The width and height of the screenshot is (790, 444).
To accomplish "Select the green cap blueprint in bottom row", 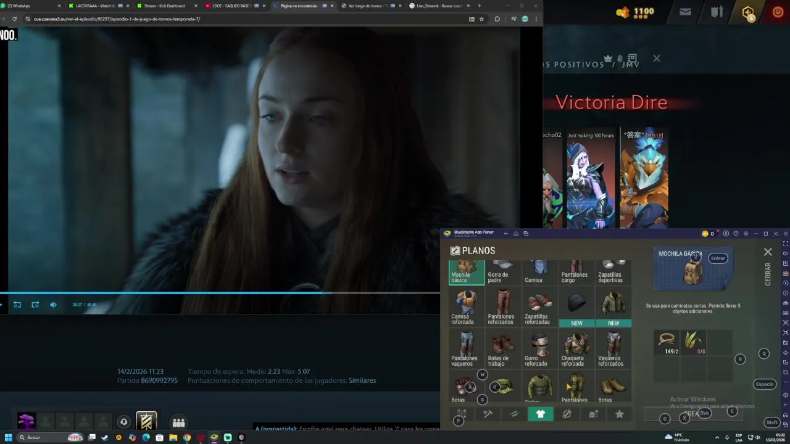I will click(x=504, y=387).
